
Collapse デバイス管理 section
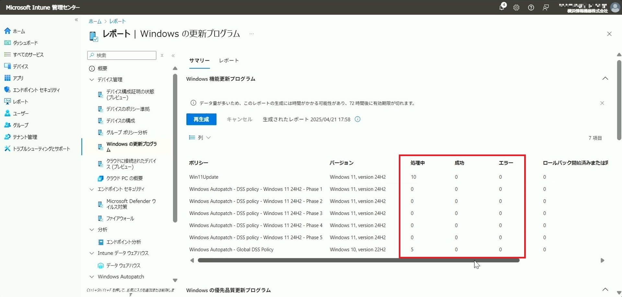(x=92, y=79)
